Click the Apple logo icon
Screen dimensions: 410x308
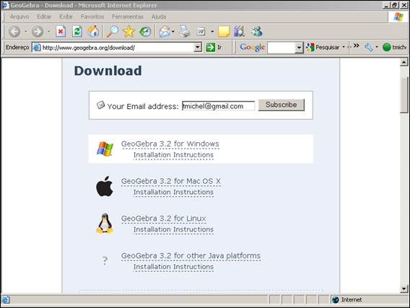point(105,186)
